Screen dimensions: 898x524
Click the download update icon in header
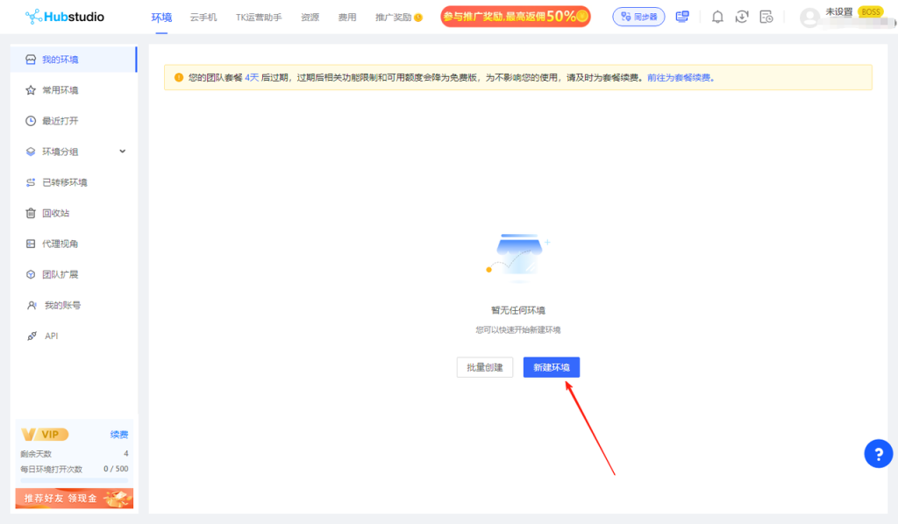[742, 17]
